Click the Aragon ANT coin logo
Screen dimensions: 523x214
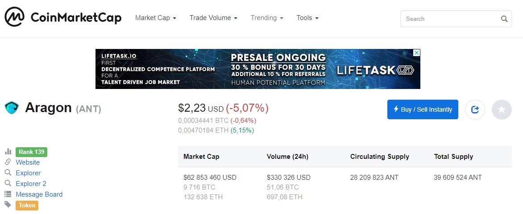tap(11, 108)
